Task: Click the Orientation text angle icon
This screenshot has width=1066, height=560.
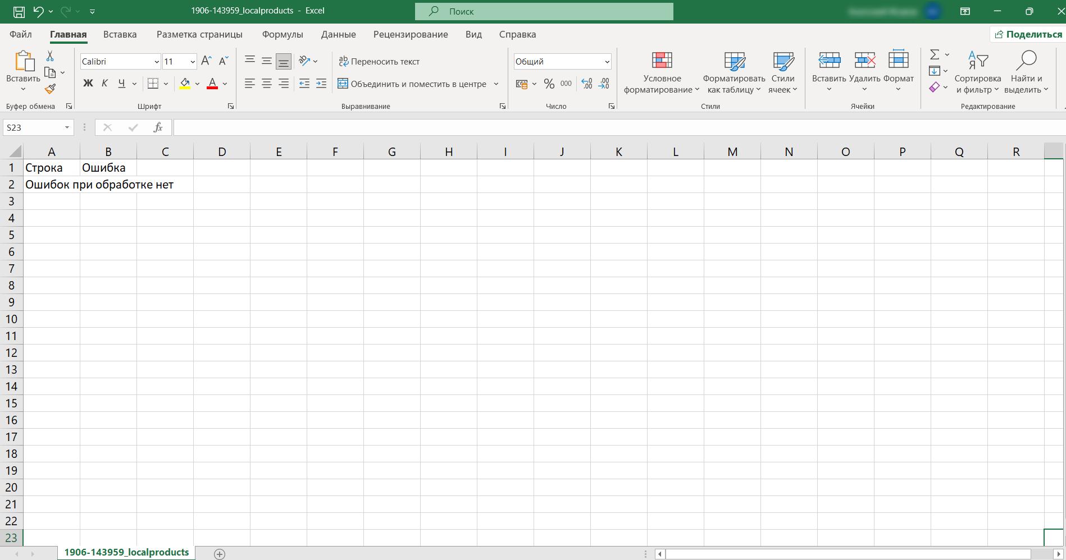Action: pos(304,61)
